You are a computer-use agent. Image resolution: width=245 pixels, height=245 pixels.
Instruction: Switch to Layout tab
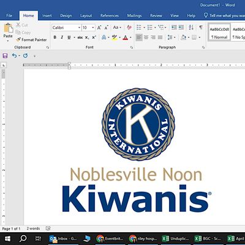coord(86,15)
